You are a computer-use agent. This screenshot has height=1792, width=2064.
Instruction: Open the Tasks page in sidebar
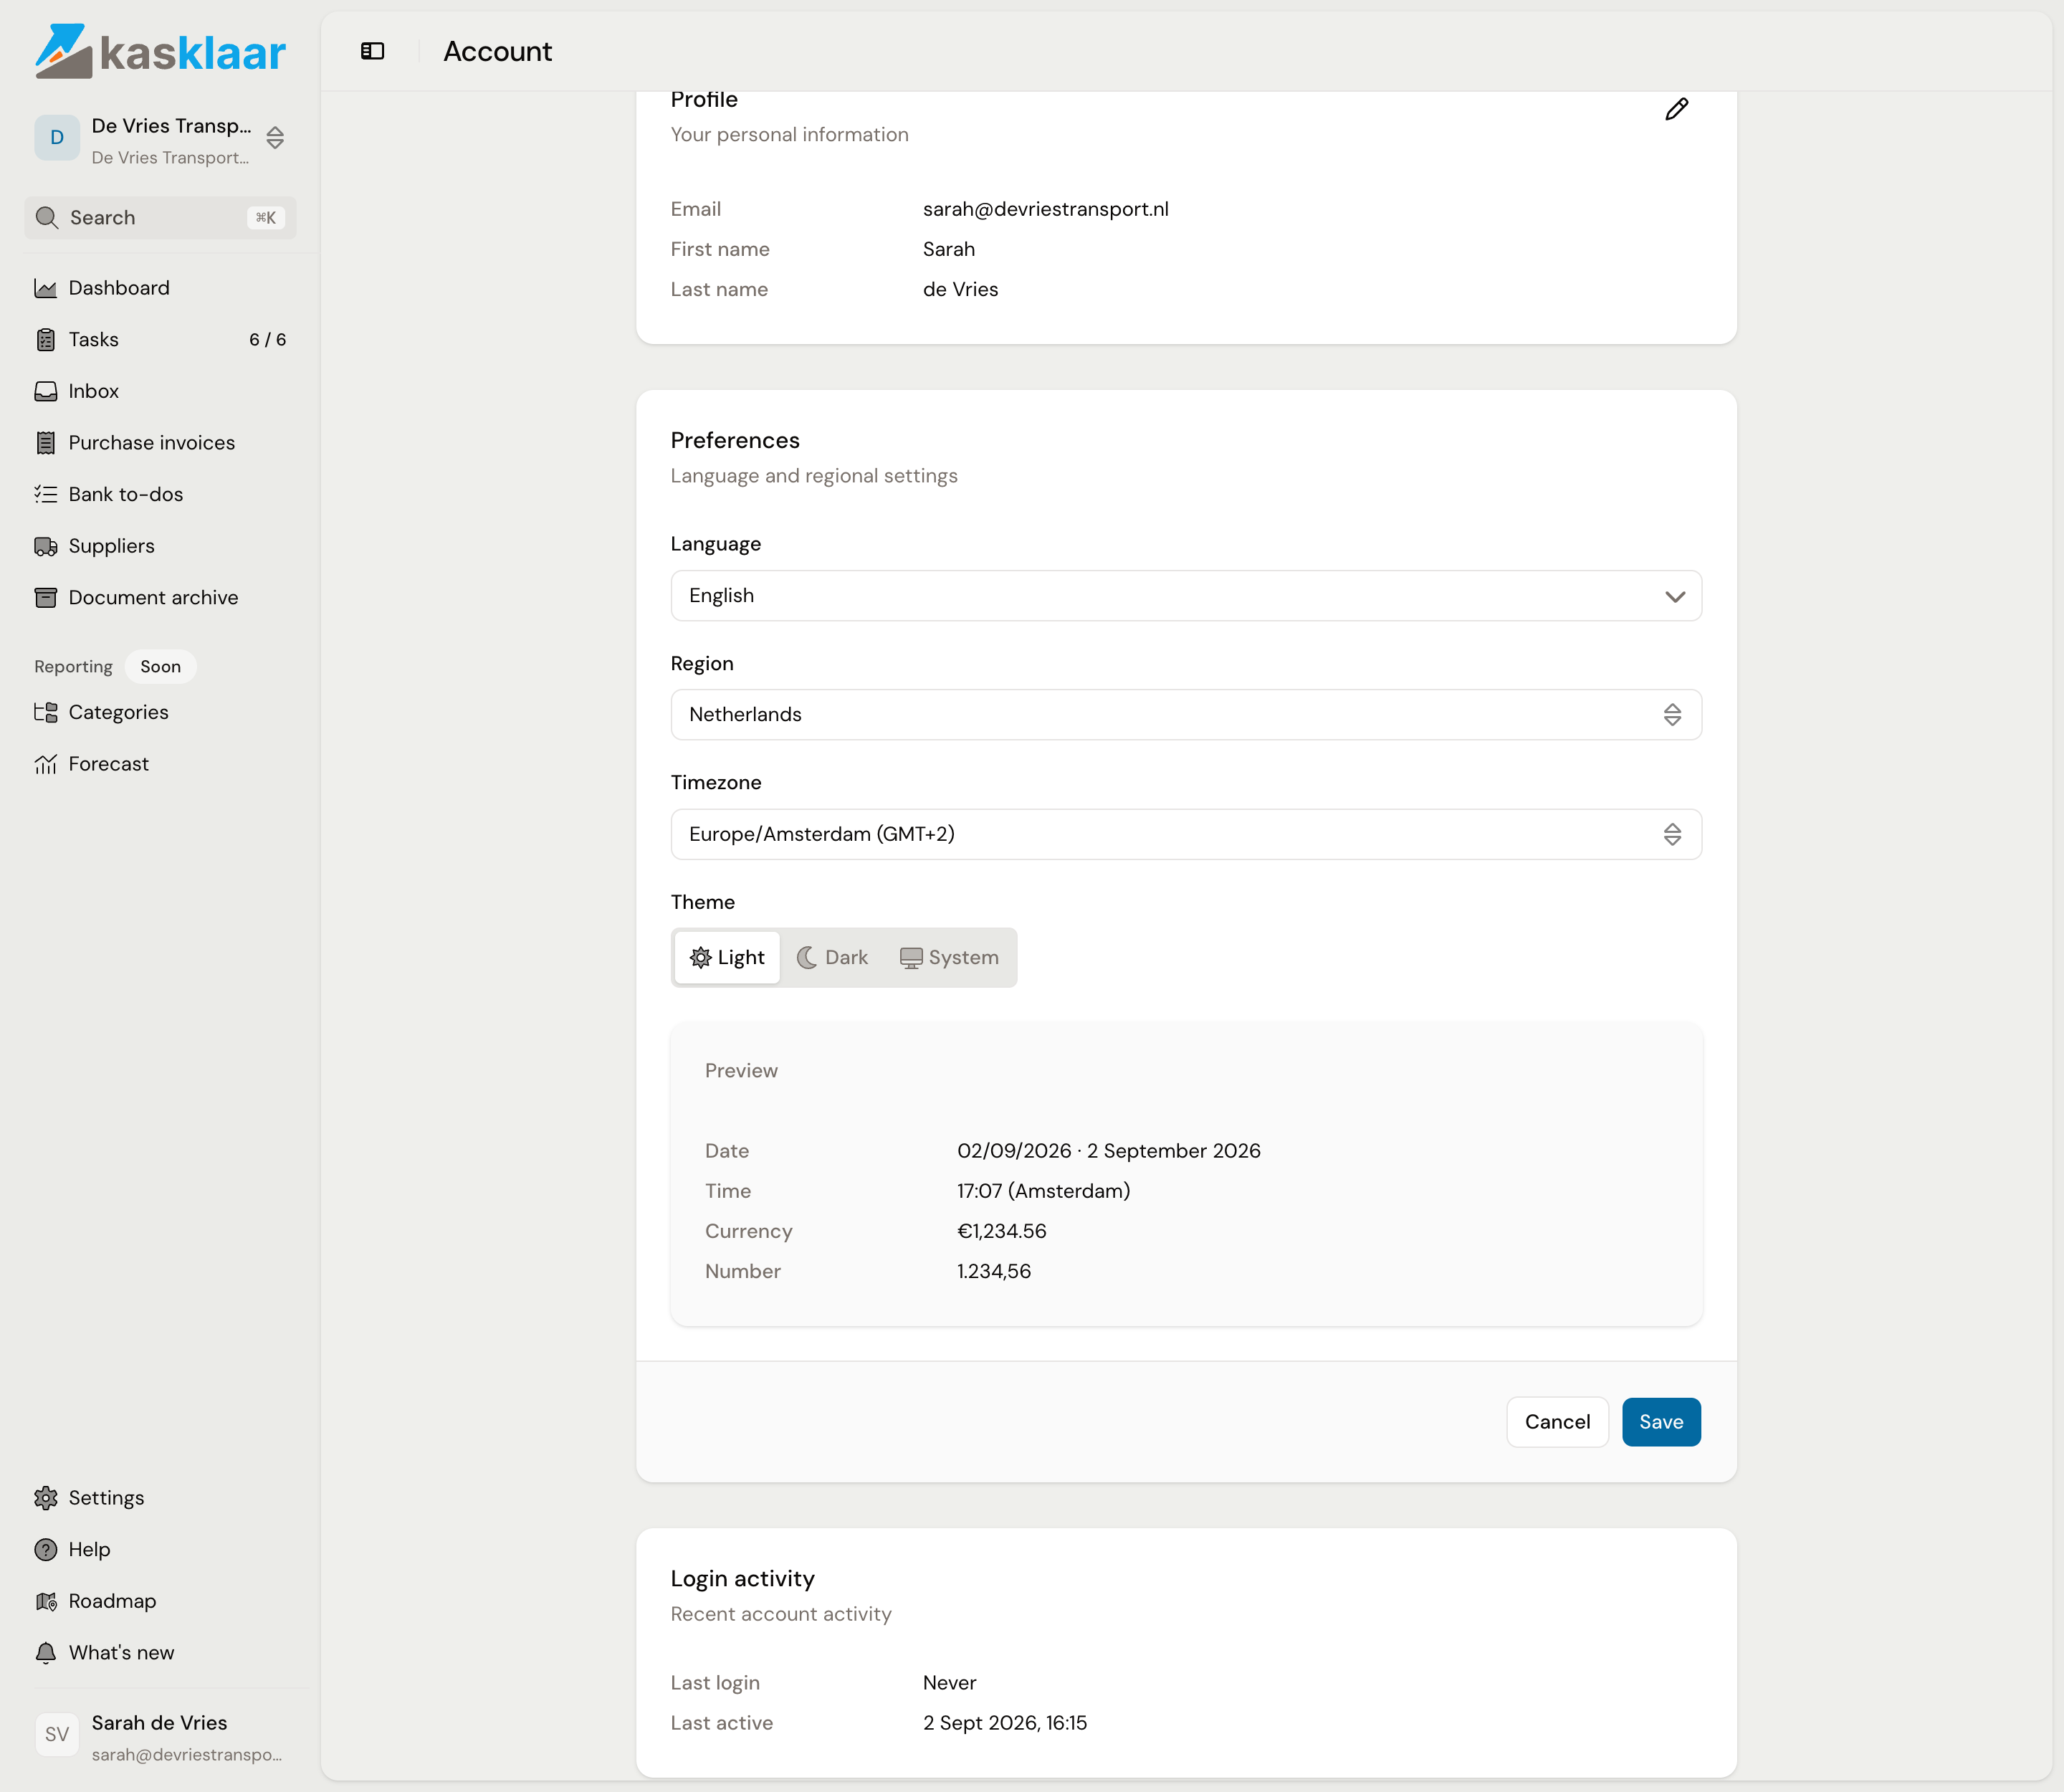(160, 340)
